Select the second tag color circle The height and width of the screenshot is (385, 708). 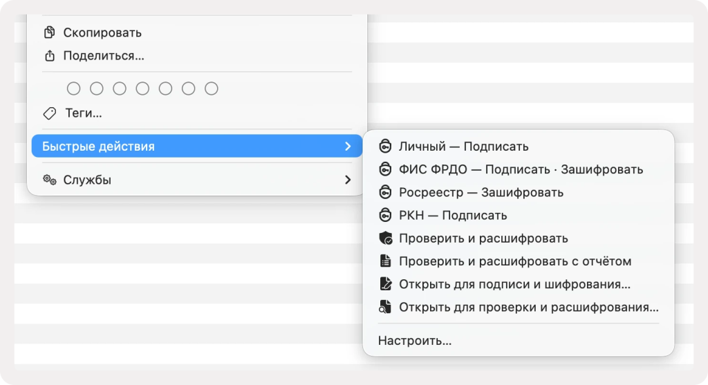coord(97,88)
